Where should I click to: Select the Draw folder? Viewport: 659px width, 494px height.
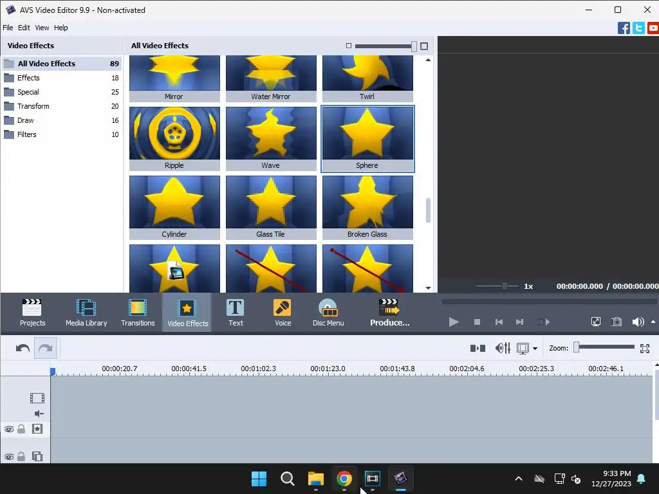[61, 120]
